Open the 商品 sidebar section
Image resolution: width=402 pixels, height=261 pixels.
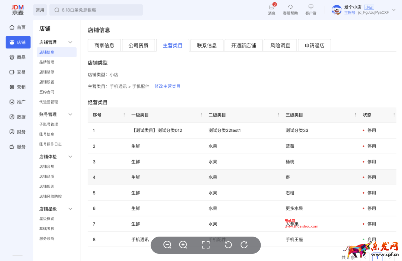(18, 57)
